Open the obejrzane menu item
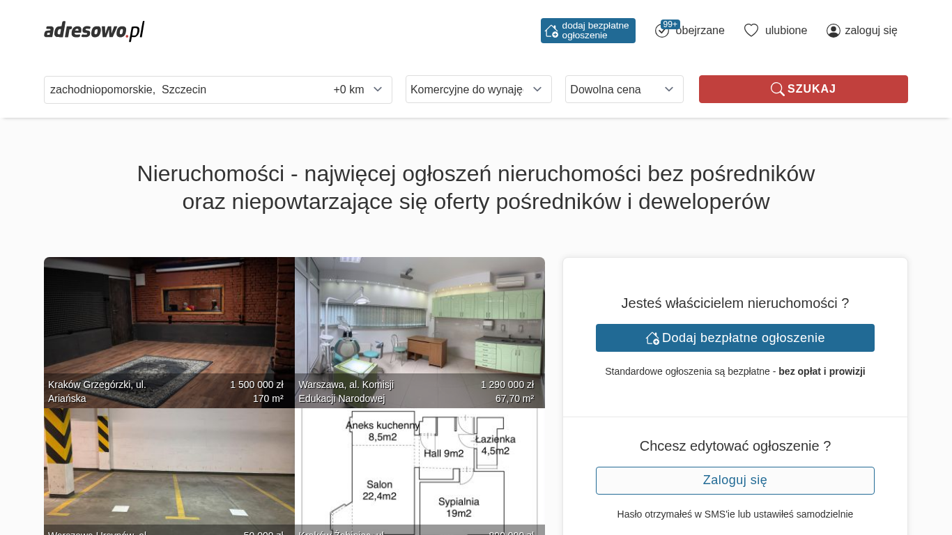This screenshot has width=952, height=535. (x=700, y=31)
